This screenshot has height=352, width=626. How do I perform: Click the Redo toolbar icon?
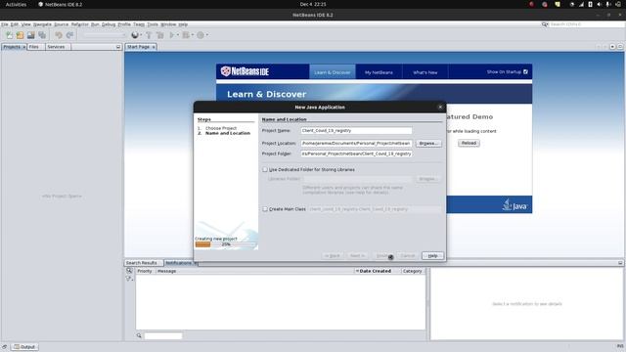69,35
